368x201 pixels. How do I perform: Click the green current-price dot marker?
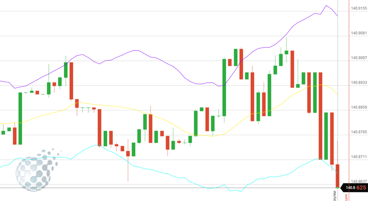point(338,188)
